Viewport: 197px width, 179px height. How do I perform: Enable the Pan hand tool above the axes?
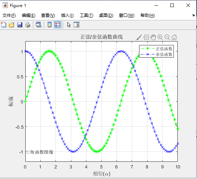pos(153,37)
